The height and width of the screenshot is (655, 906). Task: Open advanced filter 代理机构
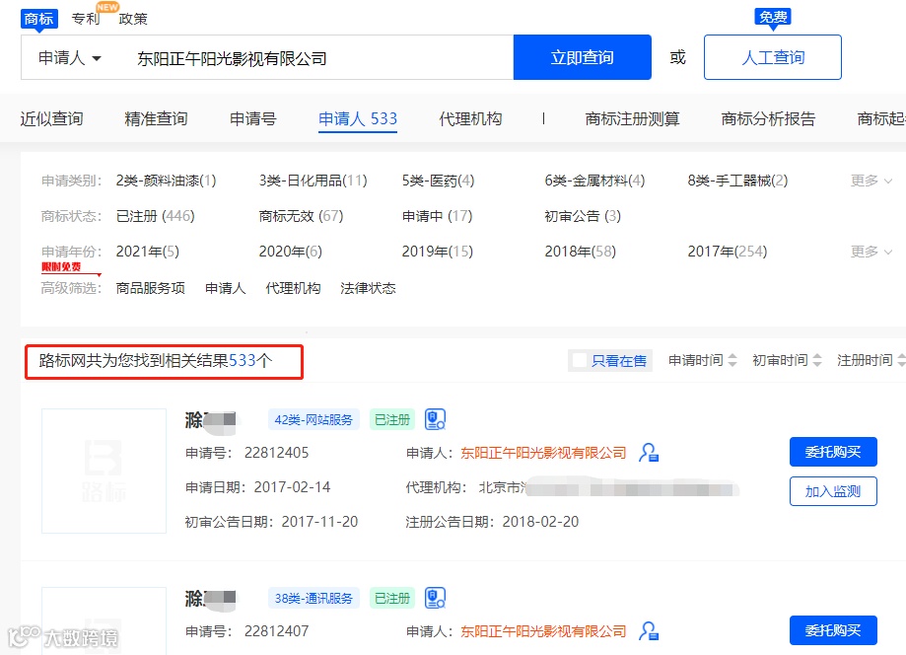[293, 288]
